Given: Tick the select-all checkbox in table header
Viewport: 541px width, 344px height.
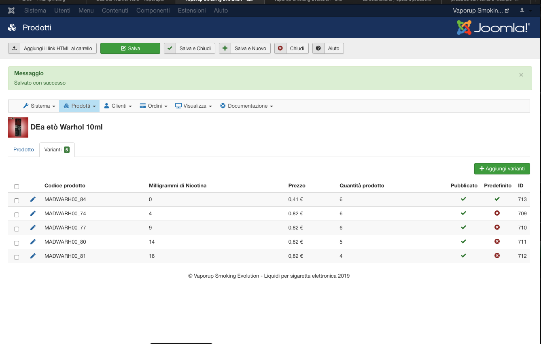Looking at the screenshot, I should 17,187.
